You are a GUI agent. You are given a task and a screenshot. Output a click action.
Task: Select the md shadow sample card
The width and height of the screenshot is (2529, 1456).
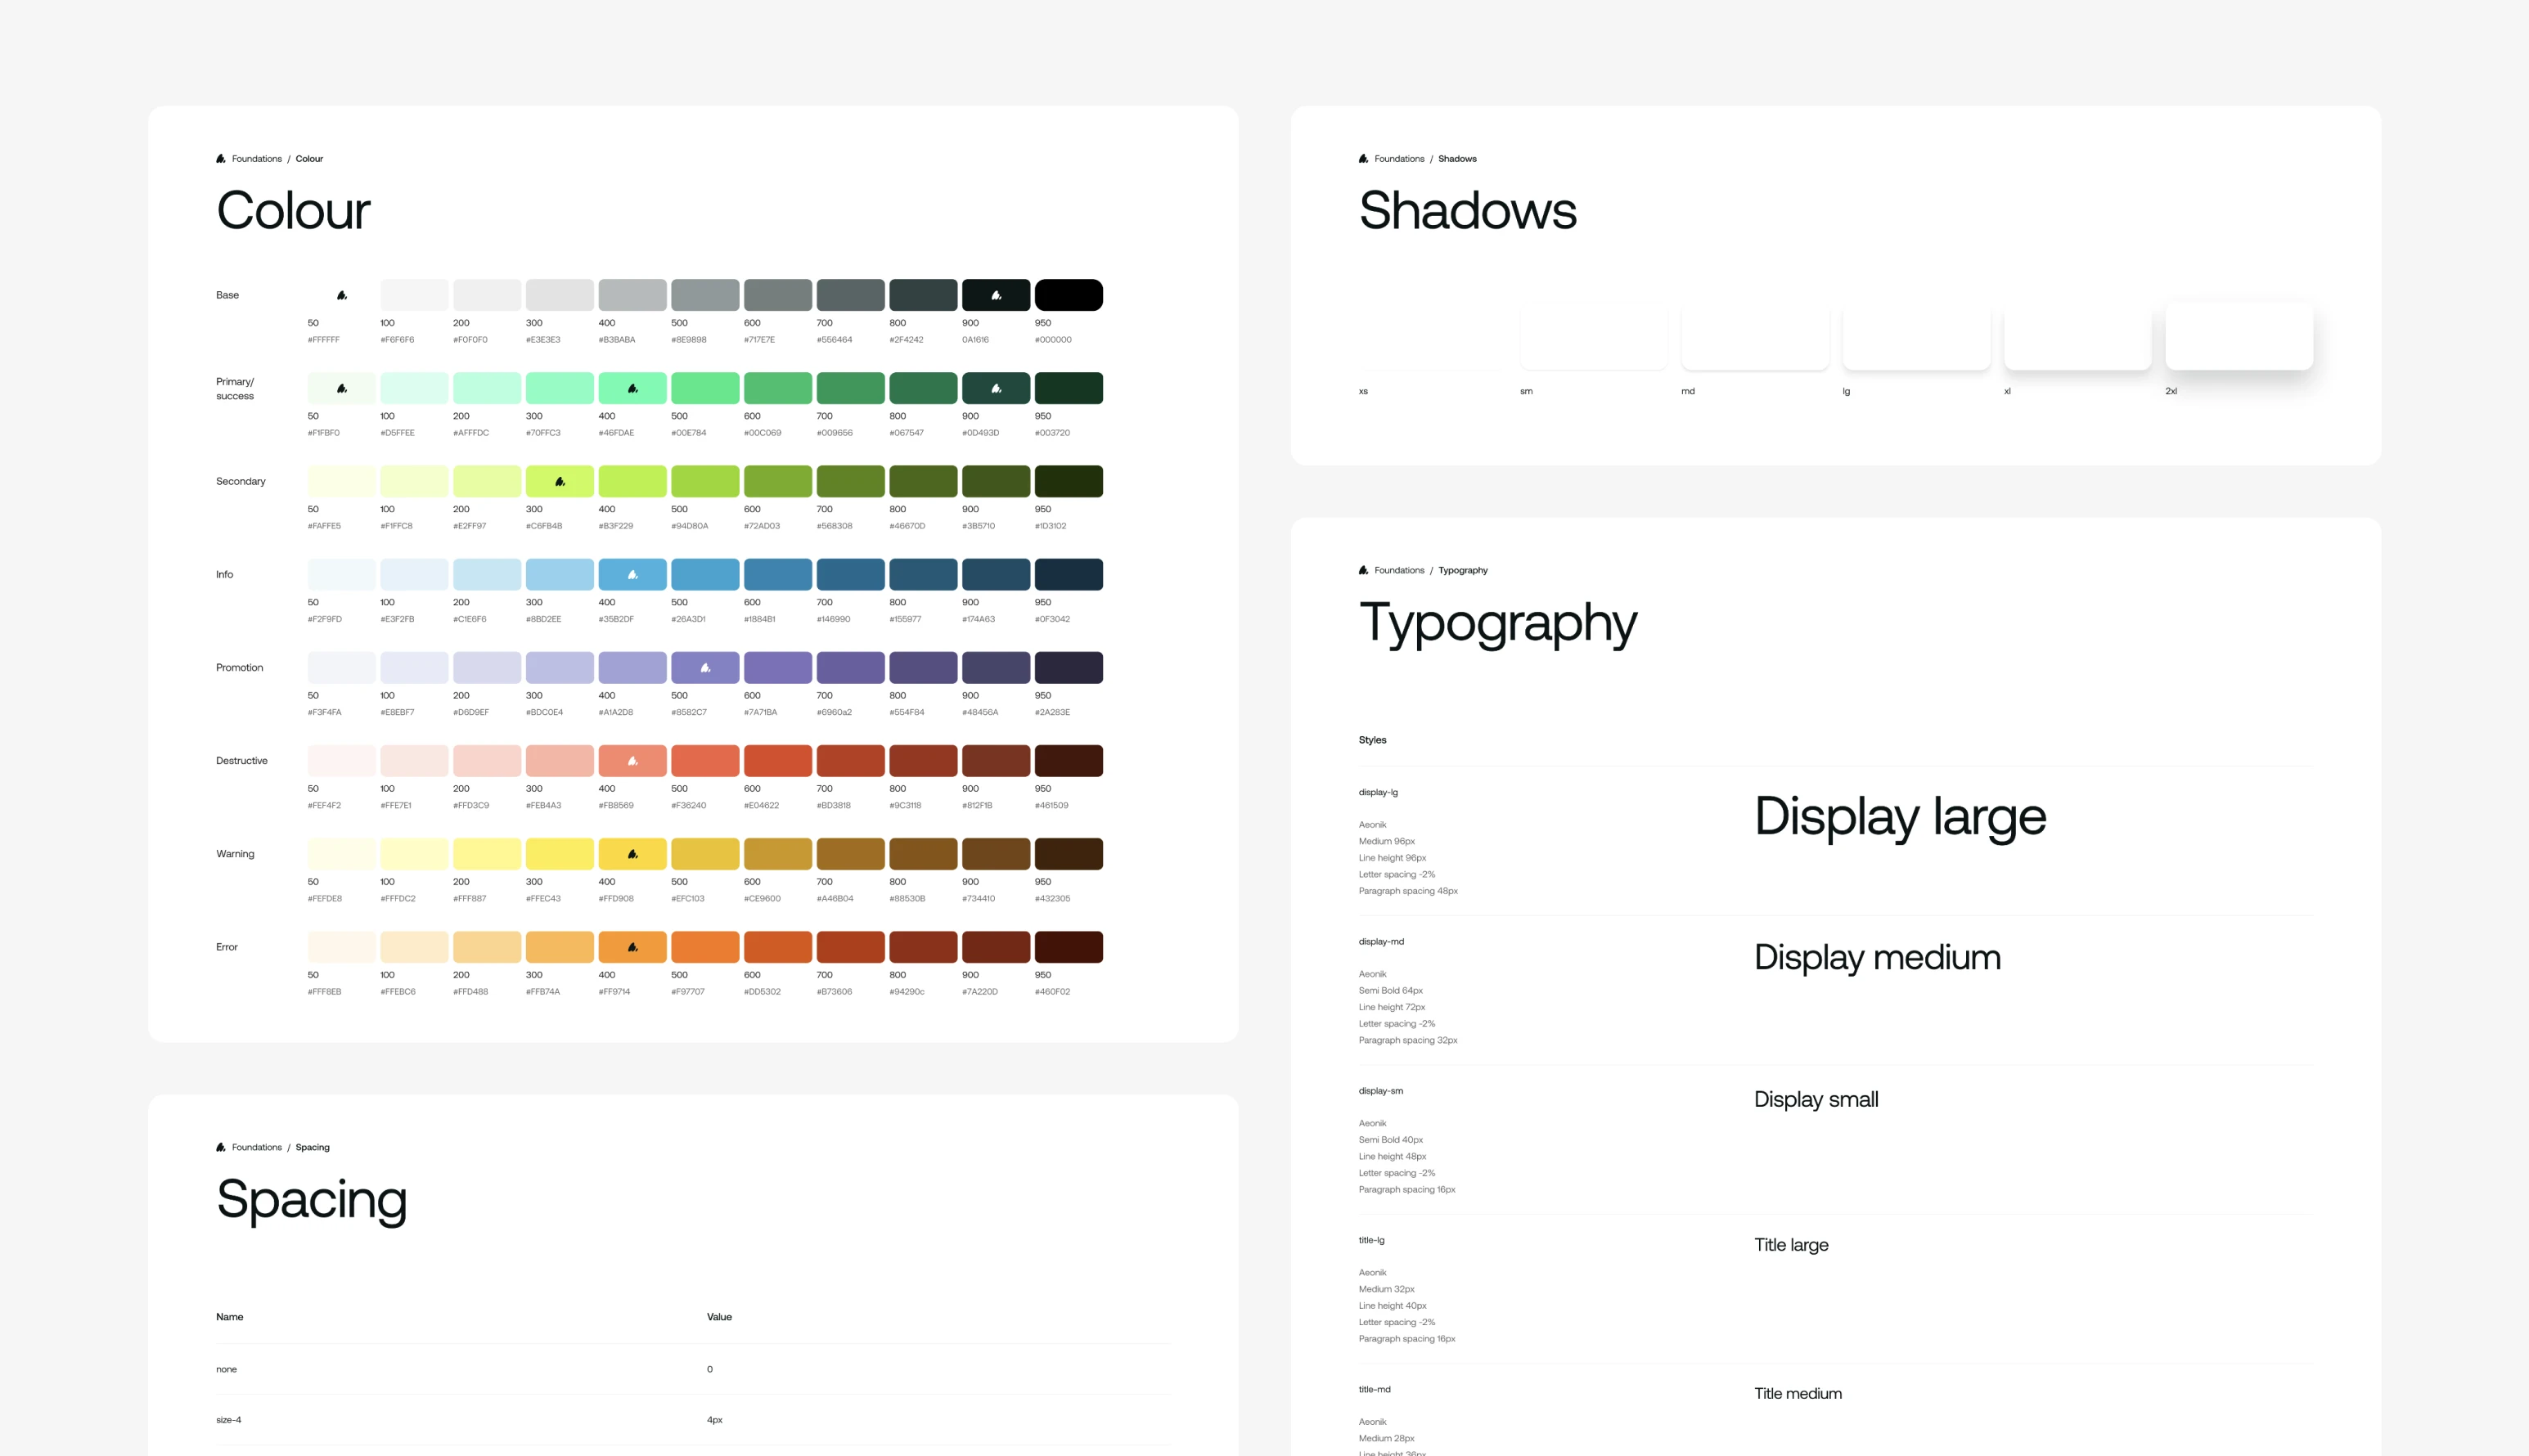click(1754, 337)
